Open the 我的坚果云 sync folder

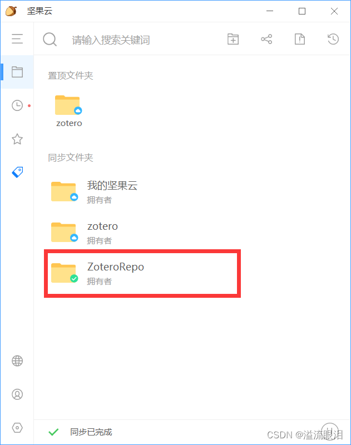click(x=142, y=192)
